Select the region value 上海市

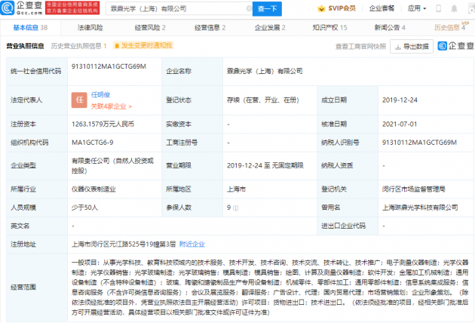pyautogui.click(x=236, y=189)
